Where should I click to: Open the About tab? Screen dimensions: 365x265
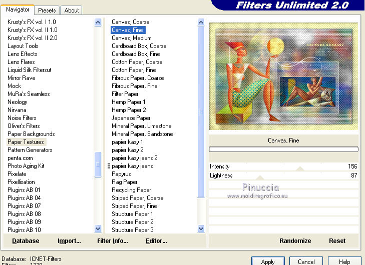click(x=71, y=10)
